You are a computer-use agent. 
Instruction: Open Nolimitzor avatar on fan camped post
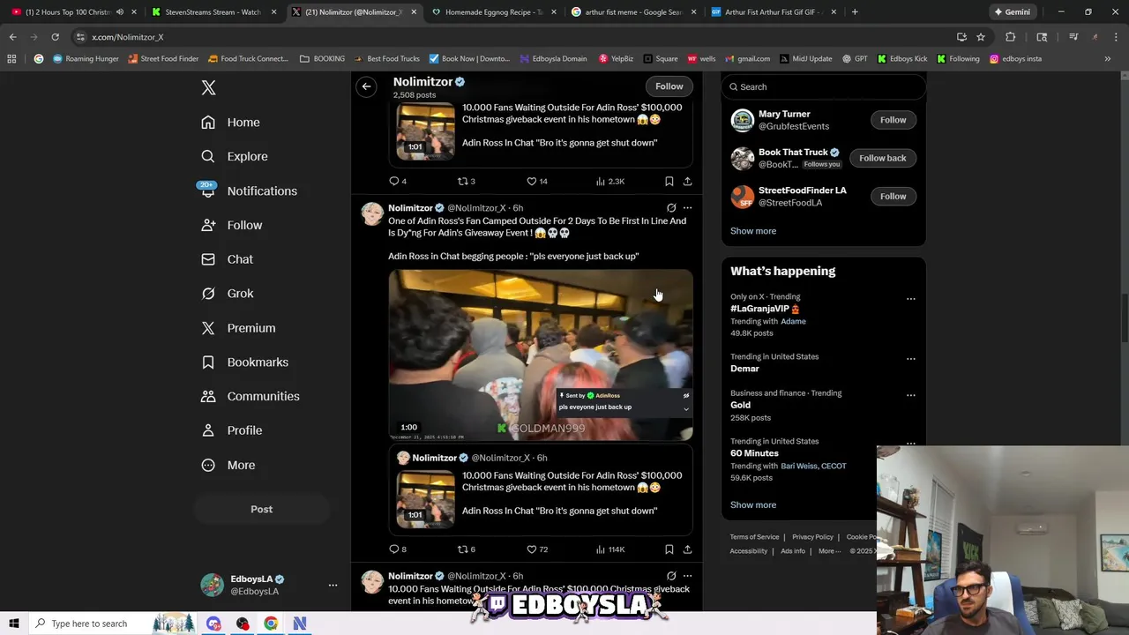372,214
